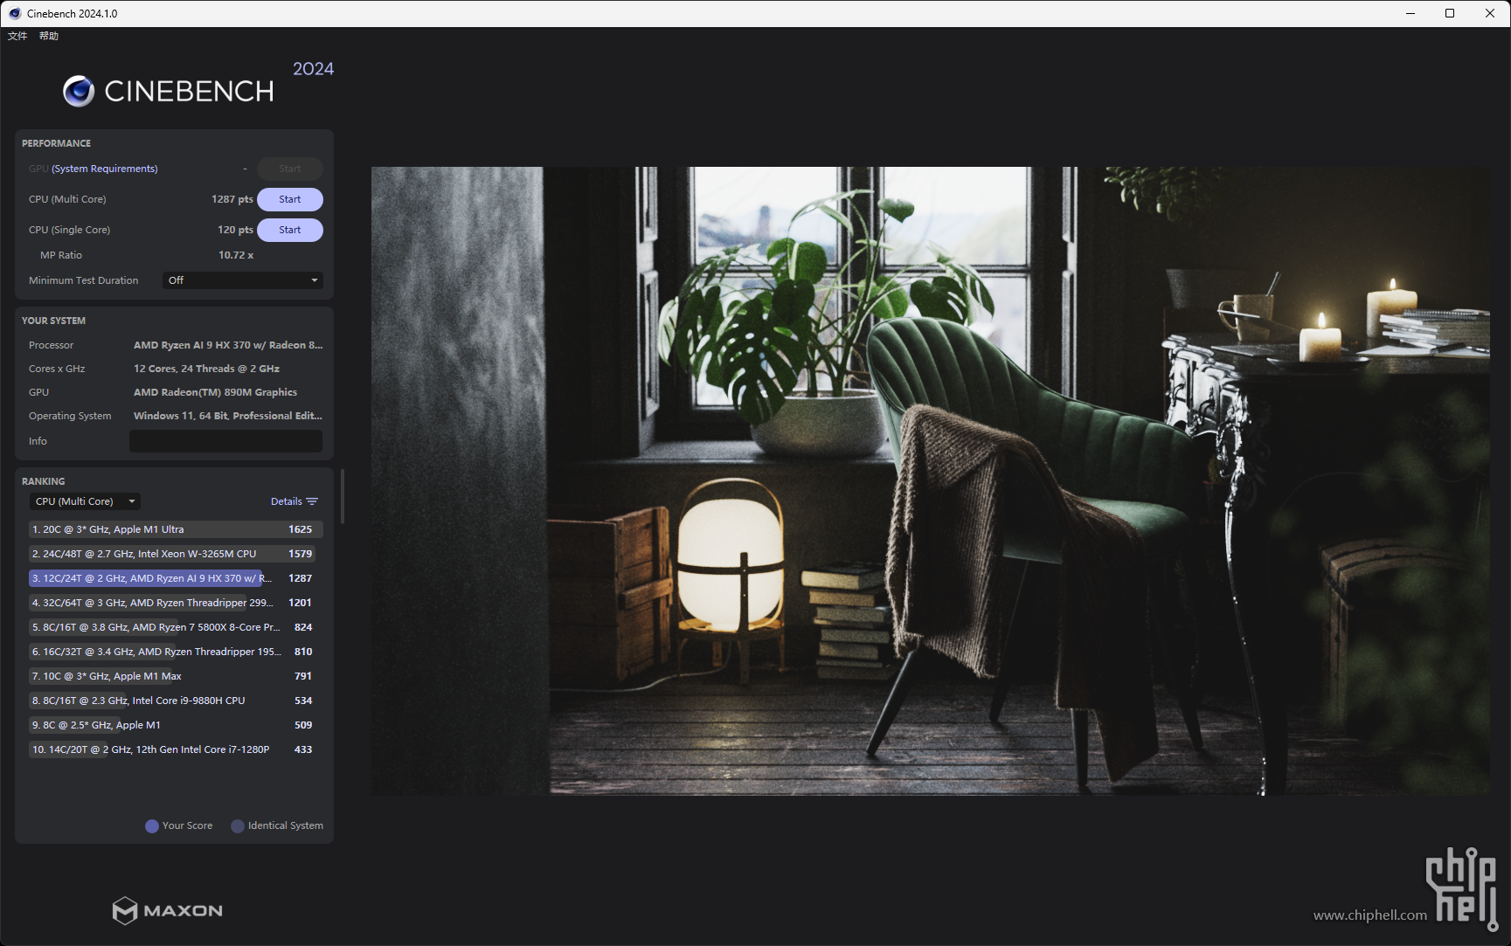Image resolution: width=1511 pixels, height=946 pixels.
Task: Start the CPU Multi Core benchmark
Action: tap(290, 199)
